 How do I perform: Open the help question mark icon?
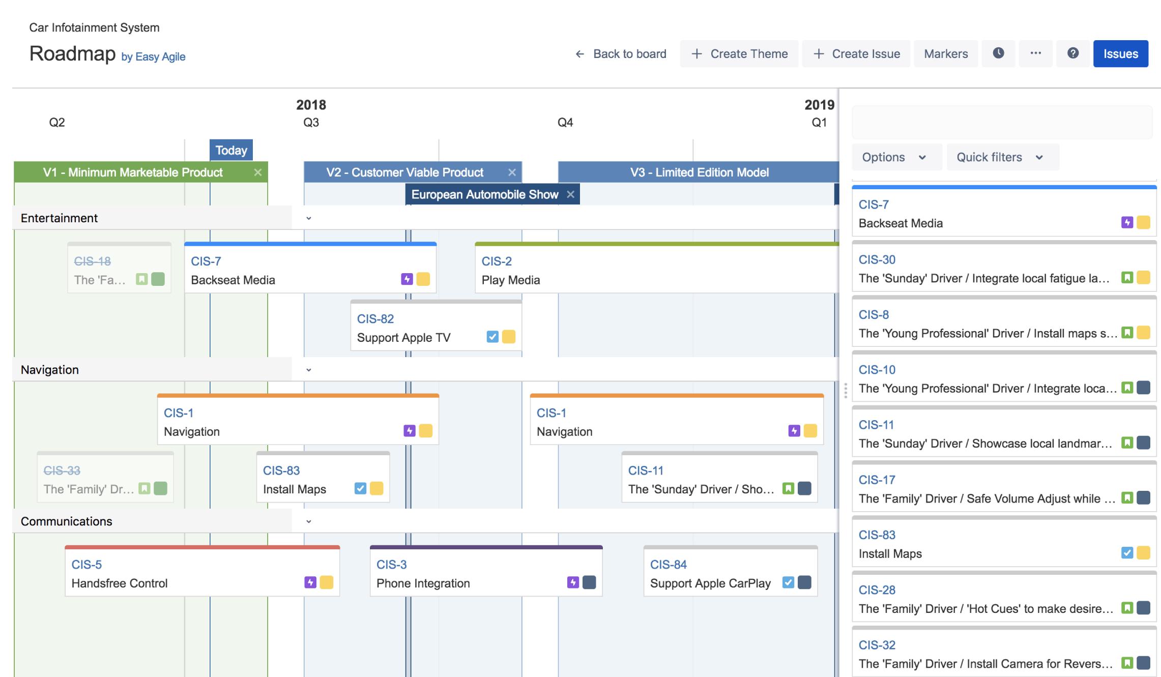click(x=1073, y=53)
